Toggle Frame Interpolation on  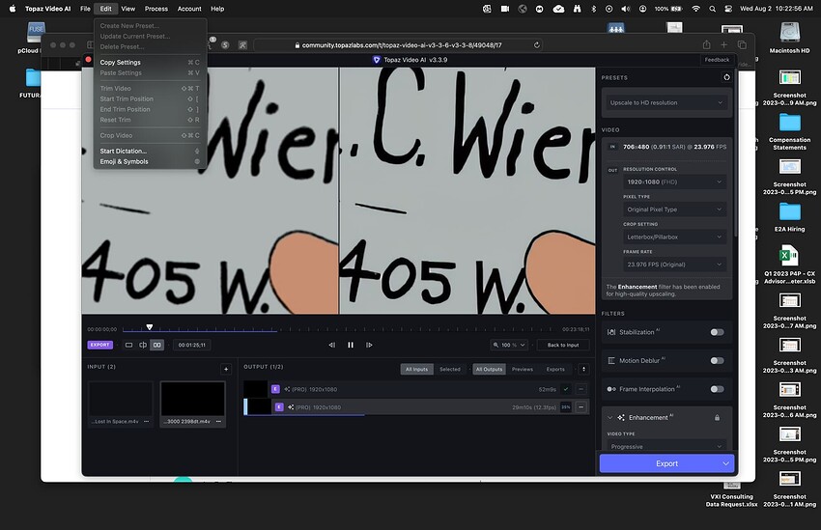(x=717, y=389)
